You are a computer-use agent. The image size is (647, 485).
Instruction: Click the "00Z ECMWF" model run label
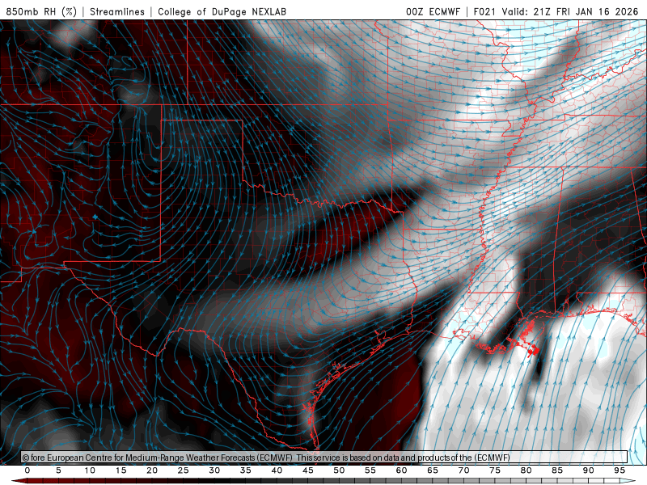coord(433,11)
